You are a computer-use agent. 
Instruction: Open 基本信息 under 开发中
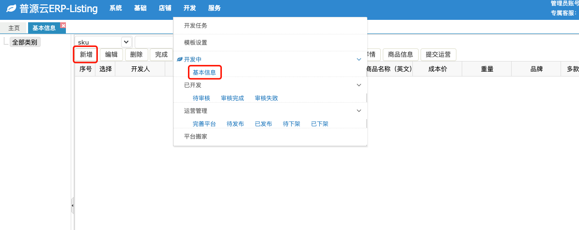tap(204, 72)
